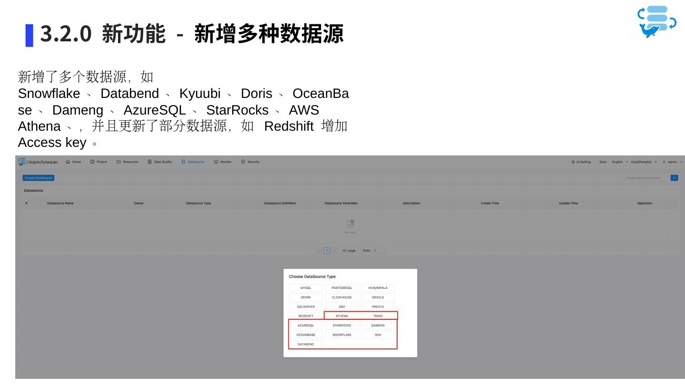Open the Data Quality menu
The height and width of the screenshot is (385, 685).
(x=160, y=162)
